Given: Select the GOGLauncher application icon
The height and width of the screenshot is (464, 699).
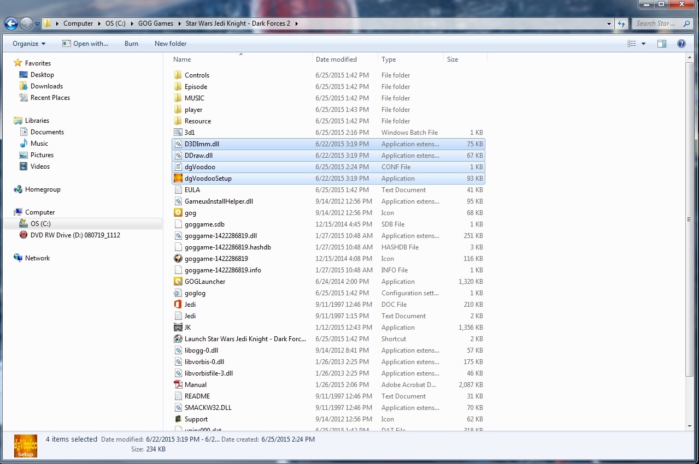Looking at the screenshot, I should click(178, 282).
